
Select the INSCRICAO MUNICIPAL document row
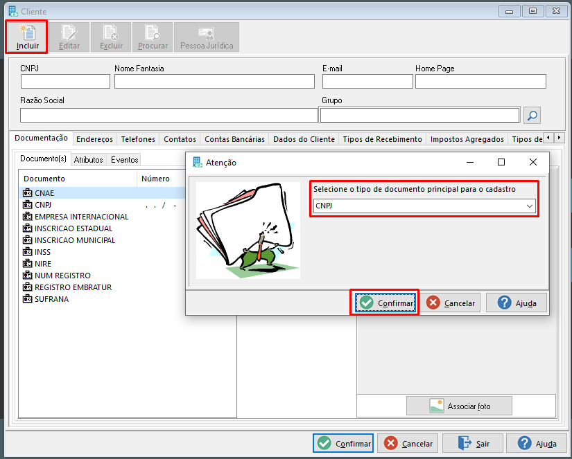tap(103, 240)
